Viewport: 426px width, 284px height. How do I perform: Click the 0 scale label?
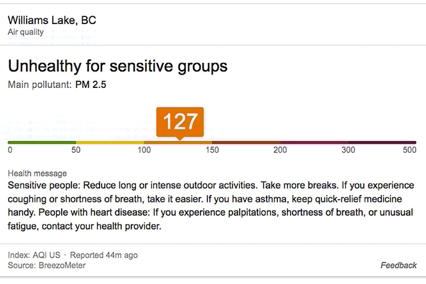coord(10,150)
